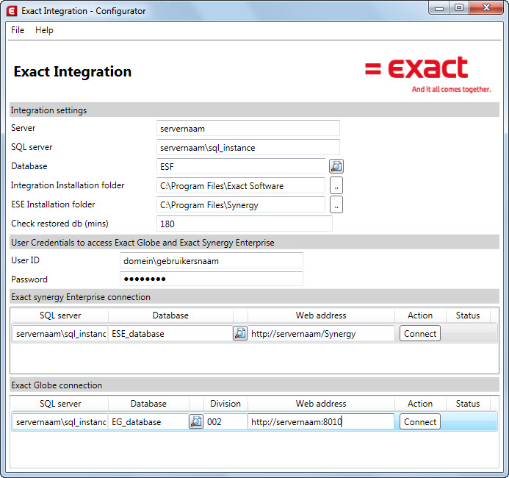Click the Database ESF input field
The width and height of the screenshot is (509, 478).
[x=241, y=166]
